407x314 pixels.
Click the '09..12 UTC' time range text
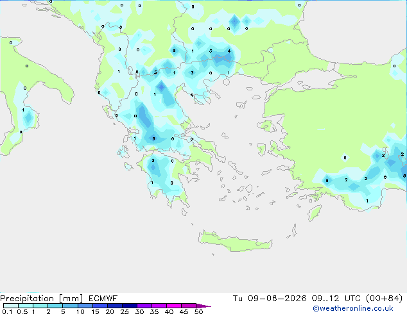click(x=336, y=299)
